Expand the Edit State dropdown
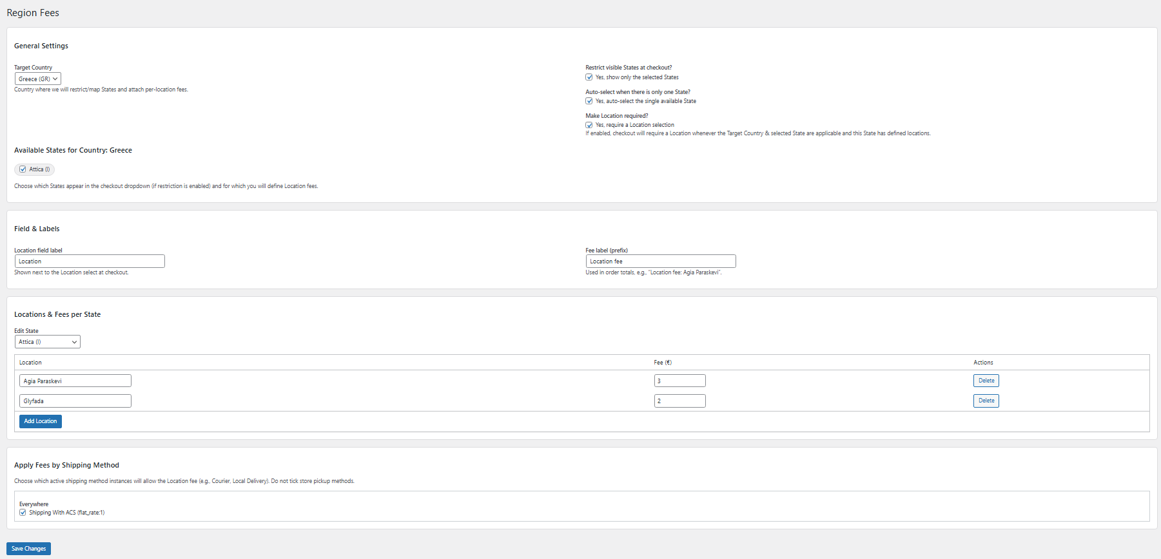This screenshot has height=559, width=1161. pos(47,342)
